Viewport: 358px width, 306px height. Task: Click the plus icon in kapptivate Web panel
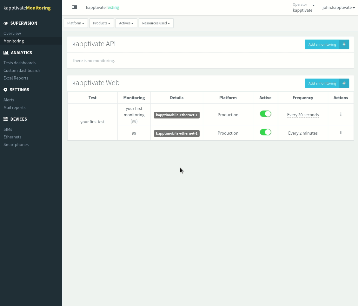[344, 83]
